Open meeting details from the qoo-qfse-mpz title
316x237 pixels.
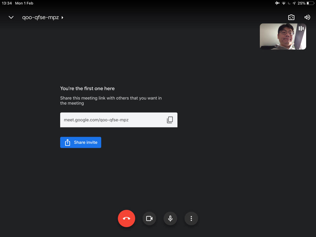pyautogui.click(x=40, y=18)
